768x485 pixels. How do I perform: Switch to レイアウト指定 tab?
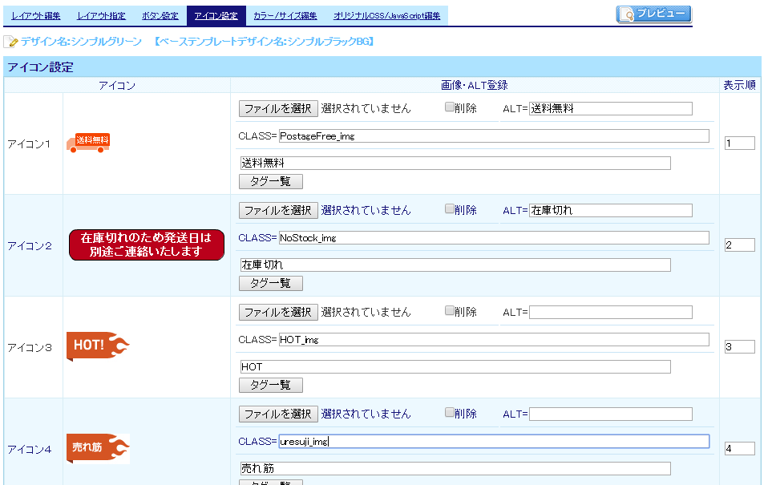(101, 16)
